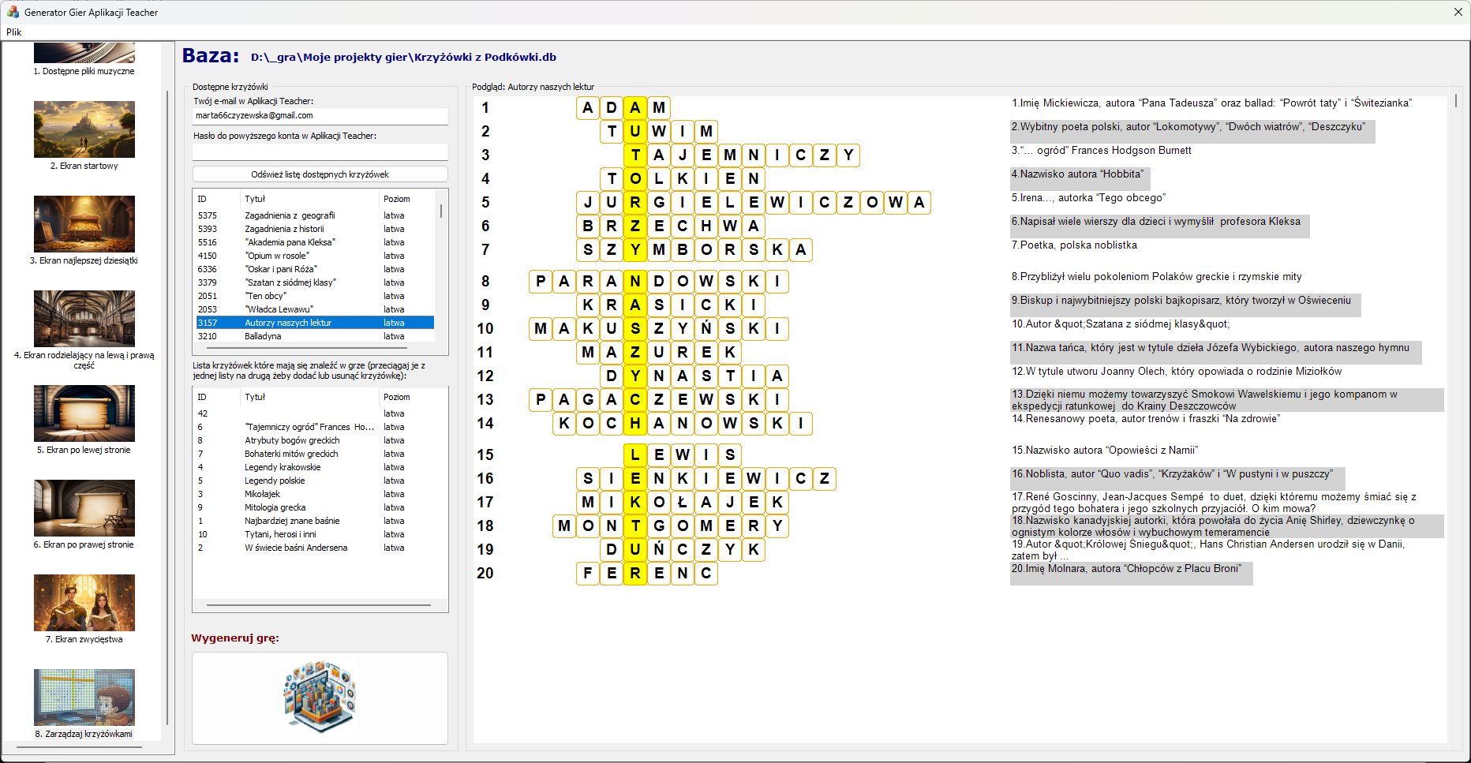Select 'Mitologia grecka' in the game list

(275, 507)
